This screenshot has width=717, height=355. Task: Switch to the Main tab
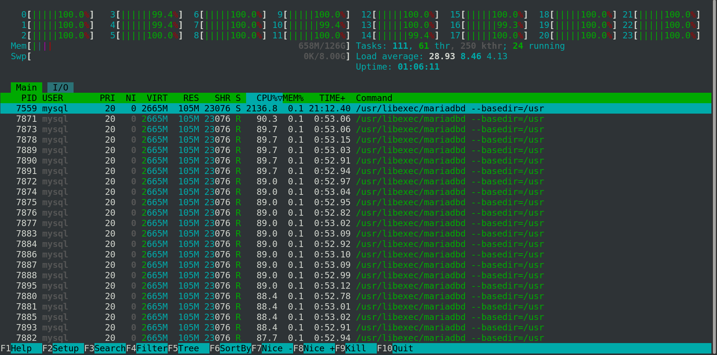tap(26, 88)
